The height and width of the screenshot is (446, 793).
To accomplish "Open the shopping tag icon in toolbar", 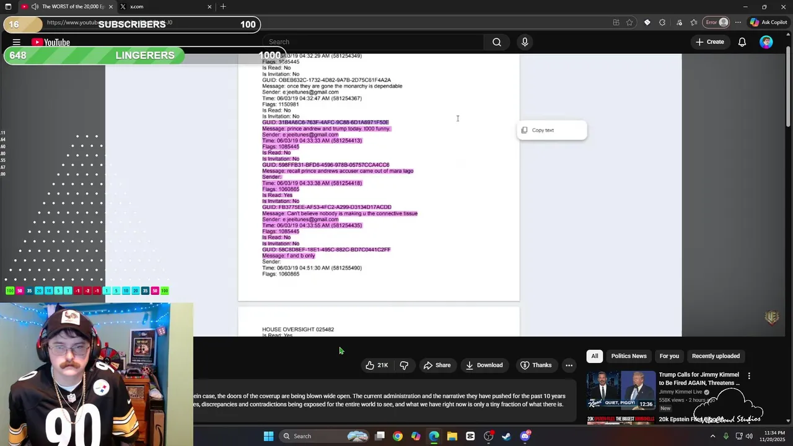I will 647,22.
